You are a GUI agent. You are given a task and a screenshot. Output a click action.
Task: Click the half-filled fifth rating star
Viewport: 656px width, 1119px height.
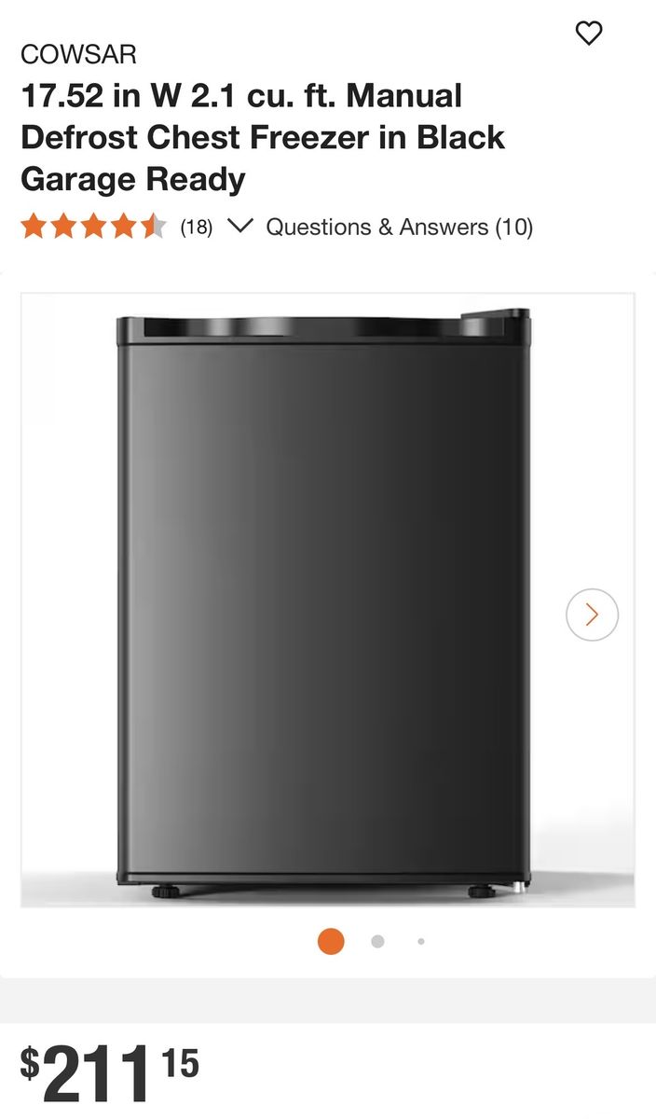(x=153, y=227)
